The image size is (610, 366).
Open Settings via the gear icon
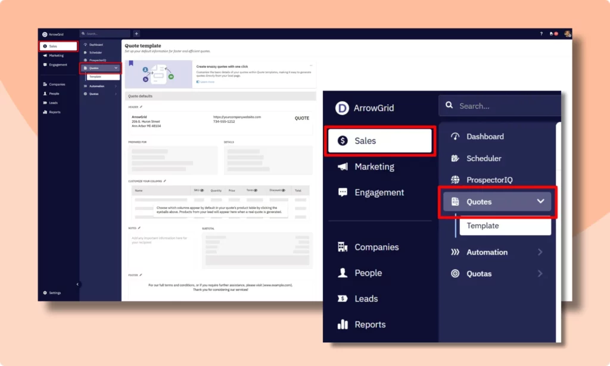(x=45, y=293)
